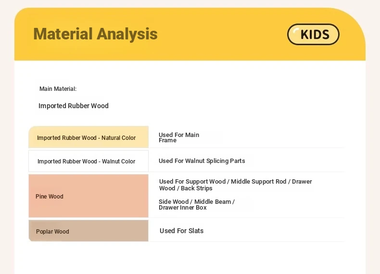Screen dimensions: 380x274
Task: Click the Natural Color label text
Action: pos(86,138)
